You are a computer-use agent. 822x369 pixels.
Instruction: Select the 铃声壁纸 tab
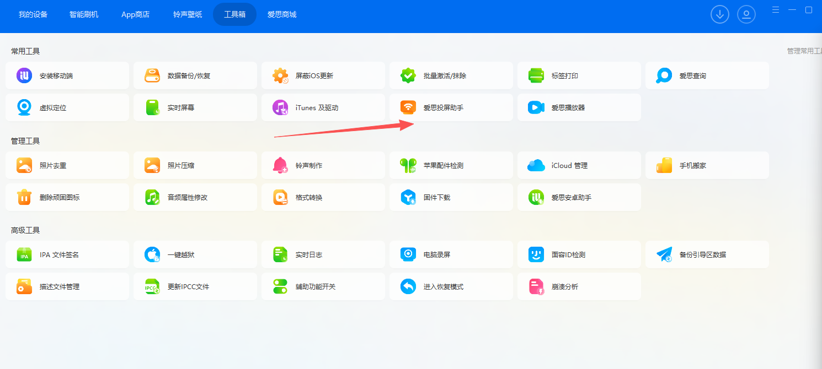187,14
